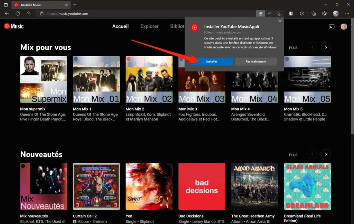Click the Installer button
This screenshot has width=354, height=224.
pos(212,61)
